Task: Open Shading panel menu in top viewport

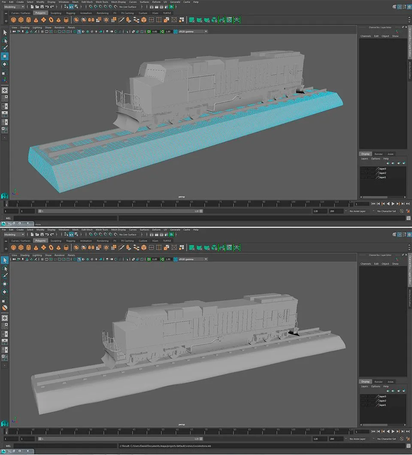Action: point(25,27)
